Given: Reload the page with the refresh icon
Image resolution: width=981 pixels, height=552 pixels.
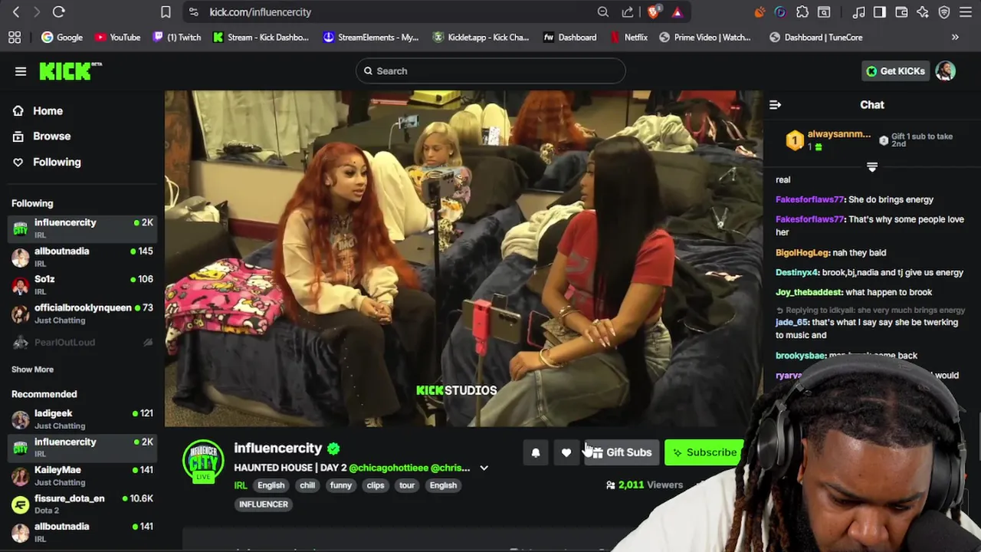Looking at the screenshot, I should pos(58,12).
